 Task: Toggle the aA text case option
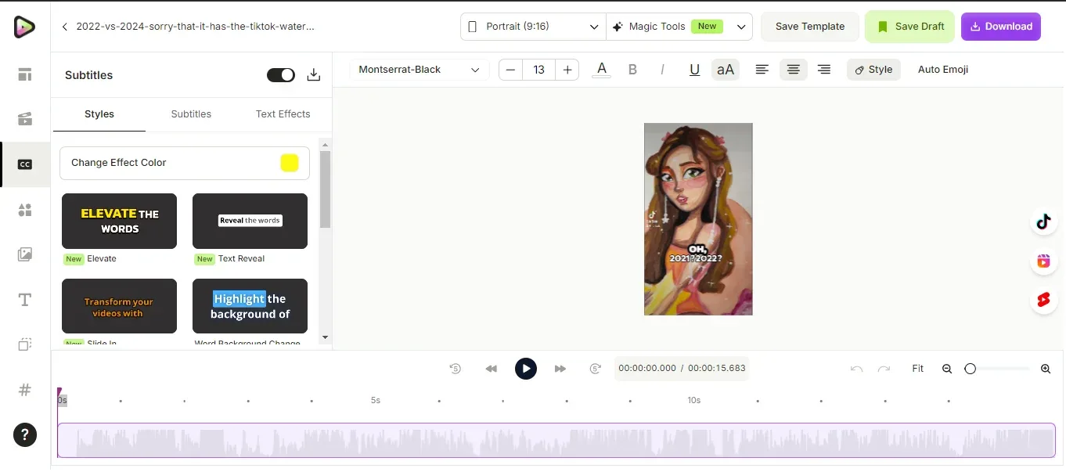(726, 70)
